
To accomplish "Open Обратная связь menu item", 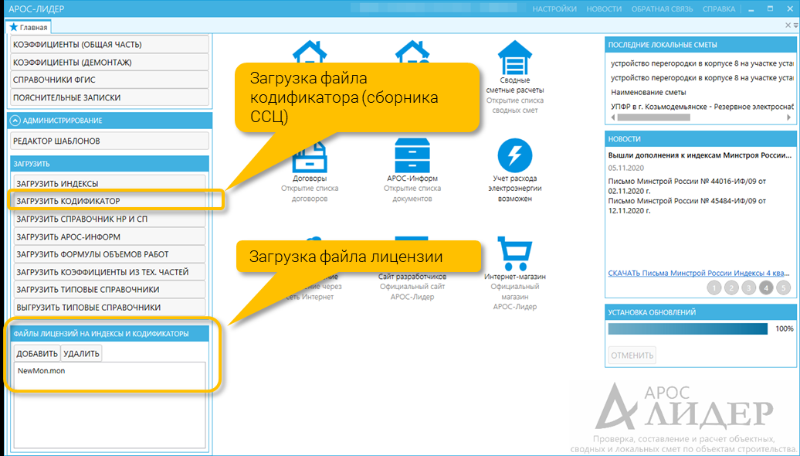I will pyautogui.click(x=663, y=9).
